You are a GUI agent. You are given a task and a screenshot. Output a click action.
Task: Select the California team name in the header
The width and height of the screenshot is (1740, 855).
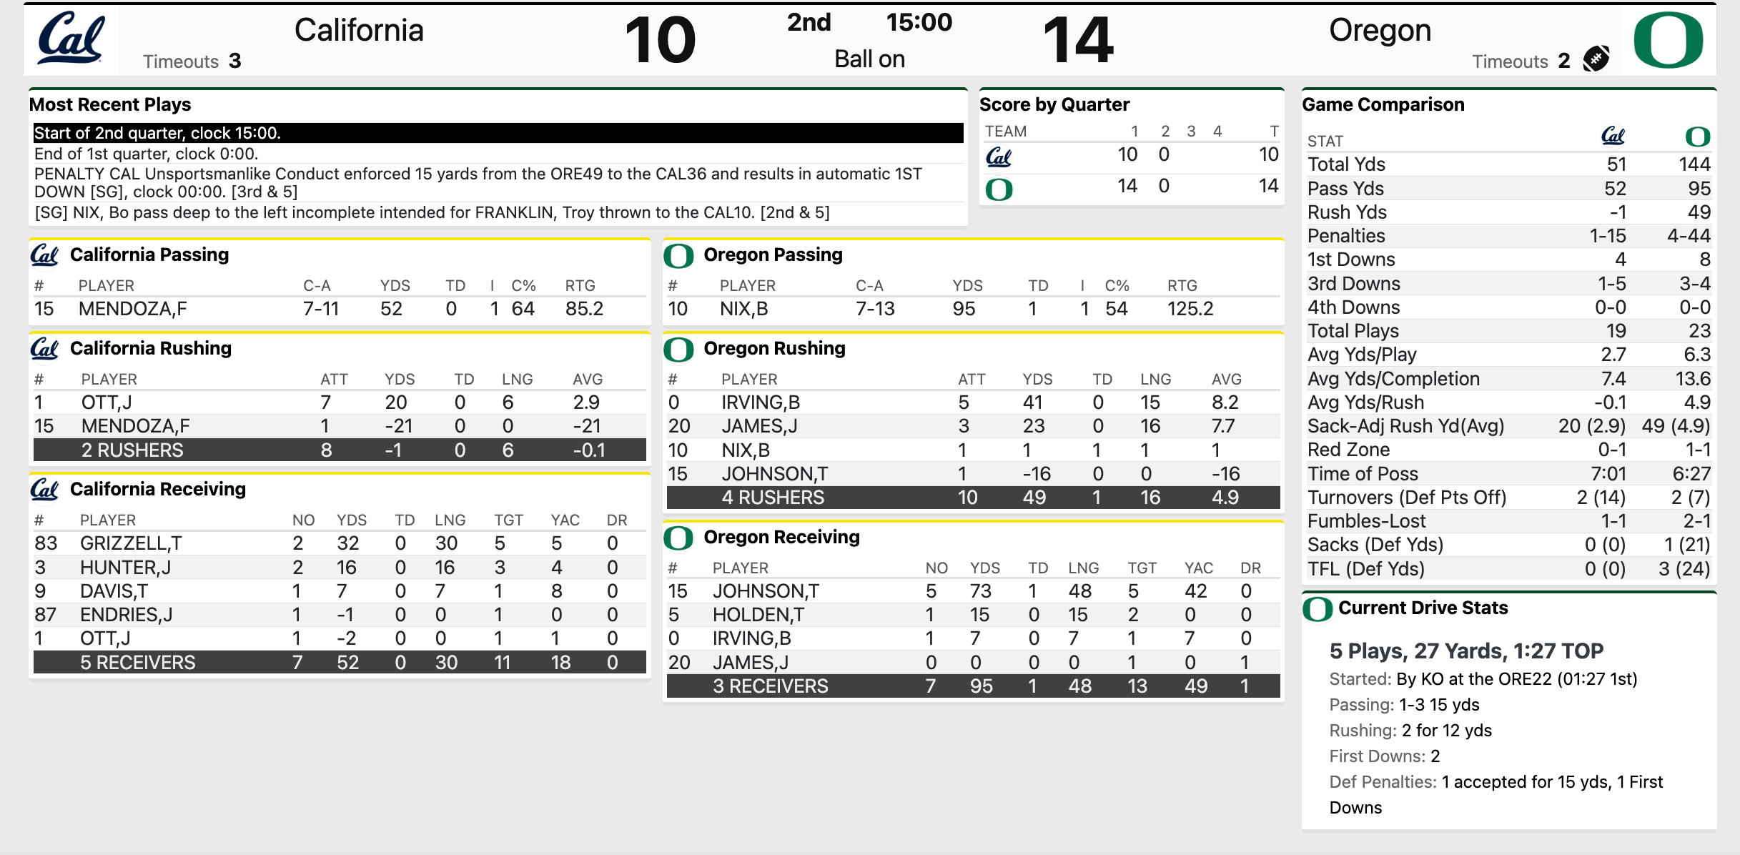point(359,30)
